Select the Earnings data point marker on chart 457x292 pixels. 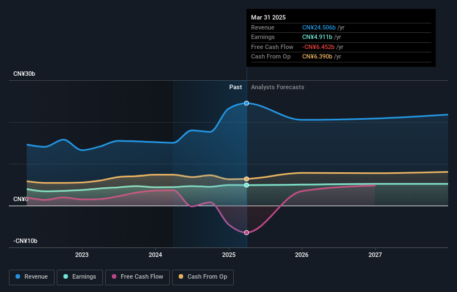click(x=247, y=185)
